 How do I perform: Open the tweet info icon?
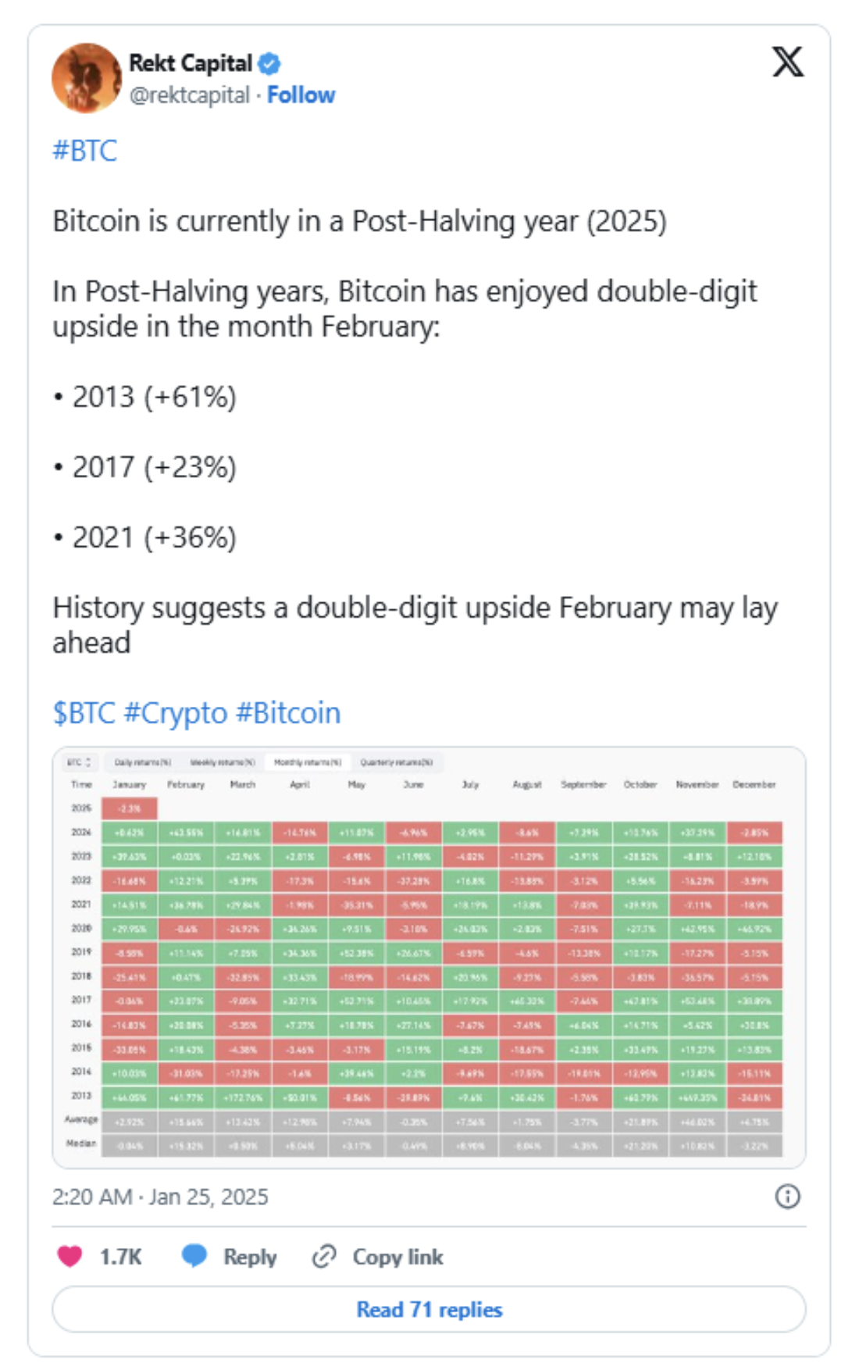(x=787, y=1196)
